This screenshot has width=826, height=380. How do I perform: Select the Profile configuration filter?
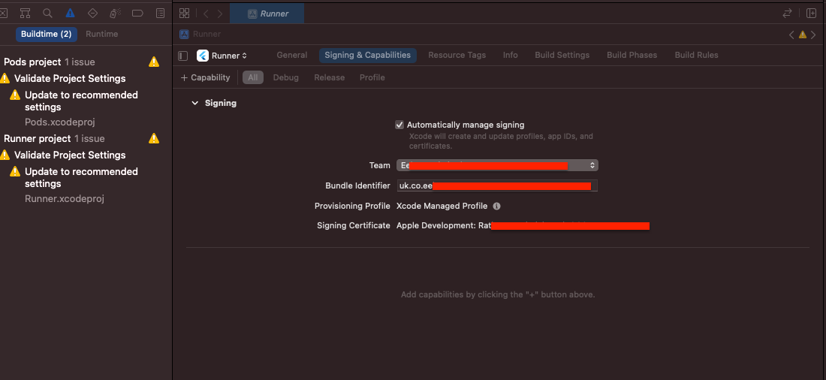point(372,77)
